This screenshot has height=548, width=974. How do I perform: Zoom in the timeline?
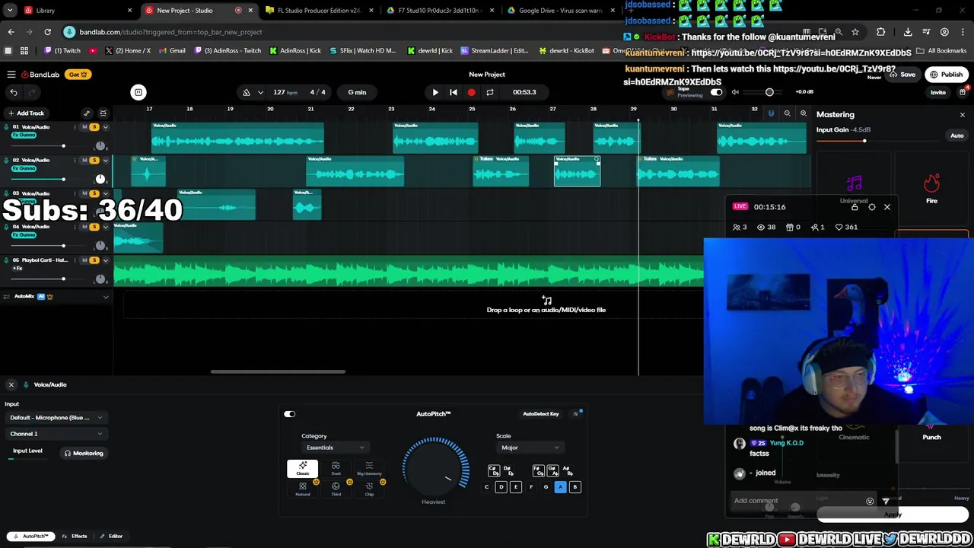coord(804,113)
